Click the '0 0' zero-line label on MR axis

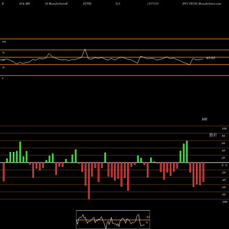point(224,165)
